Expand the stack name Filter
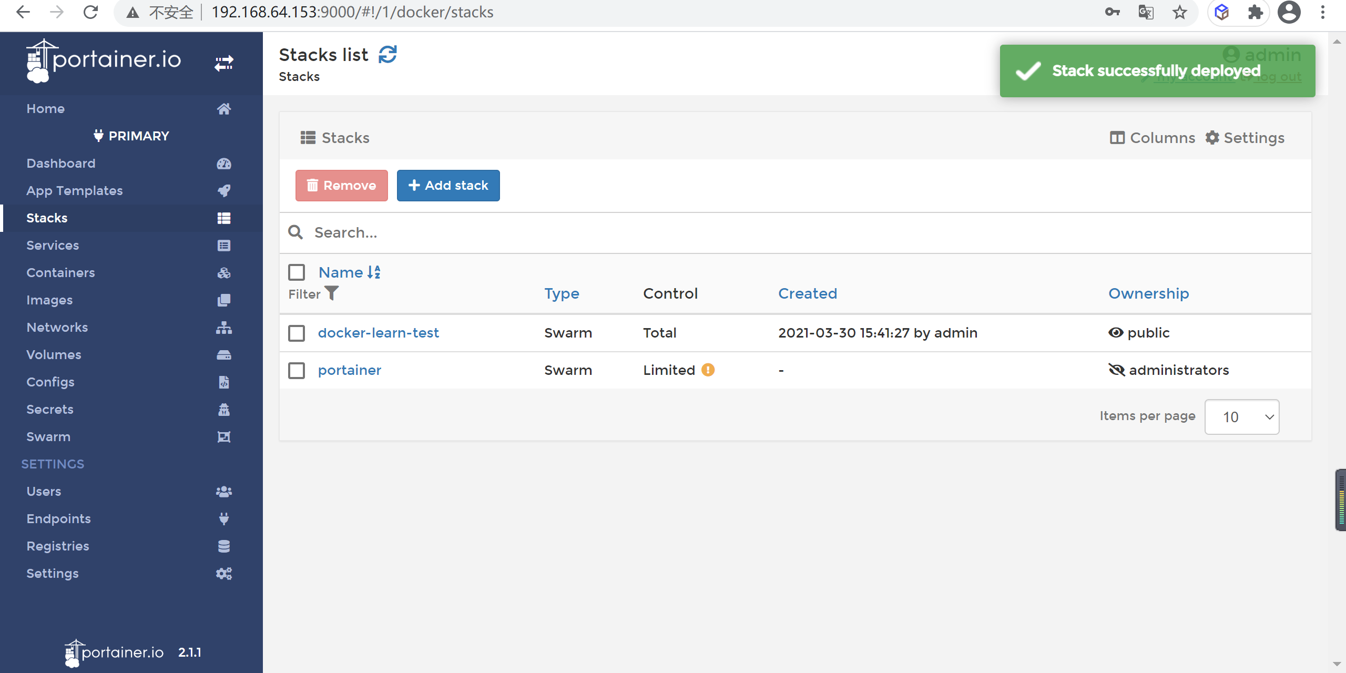This screenshot has height=673, width=1346. coord(332,293)
